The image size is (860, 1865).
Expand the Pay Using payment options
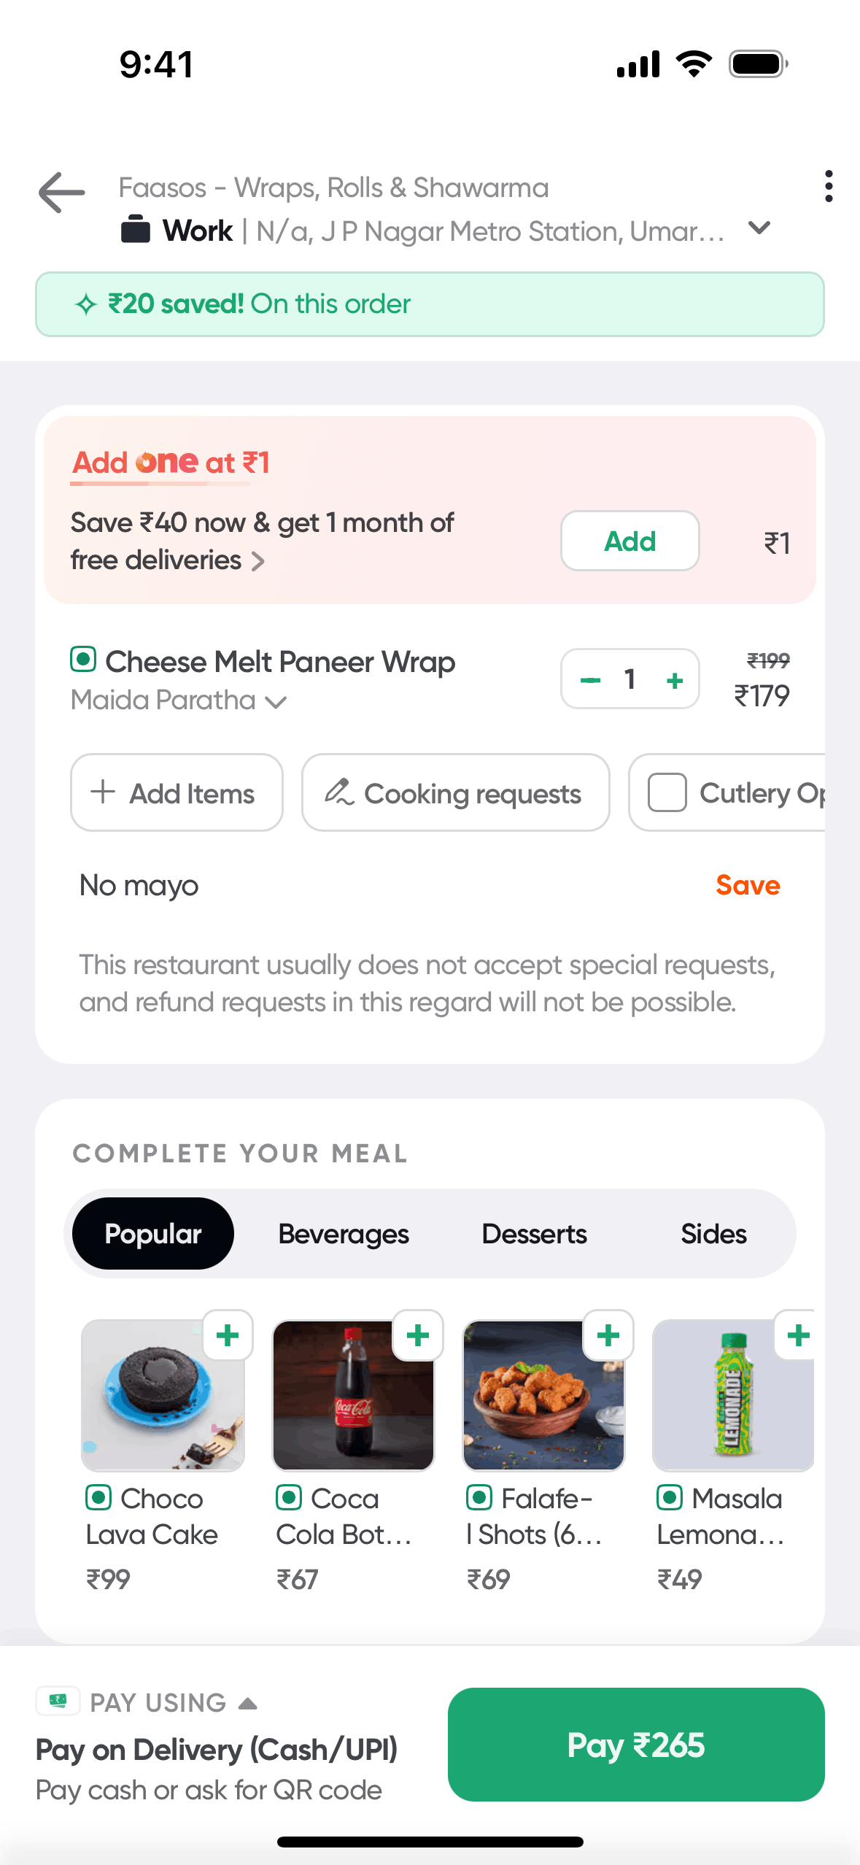(248, 1704)
